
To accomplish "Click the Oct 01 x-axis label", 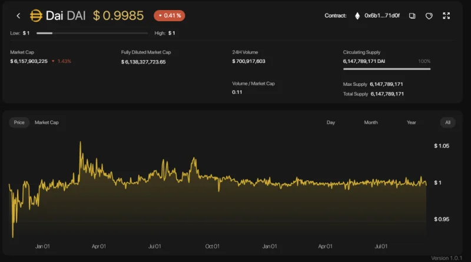I will tap(213, 246).
